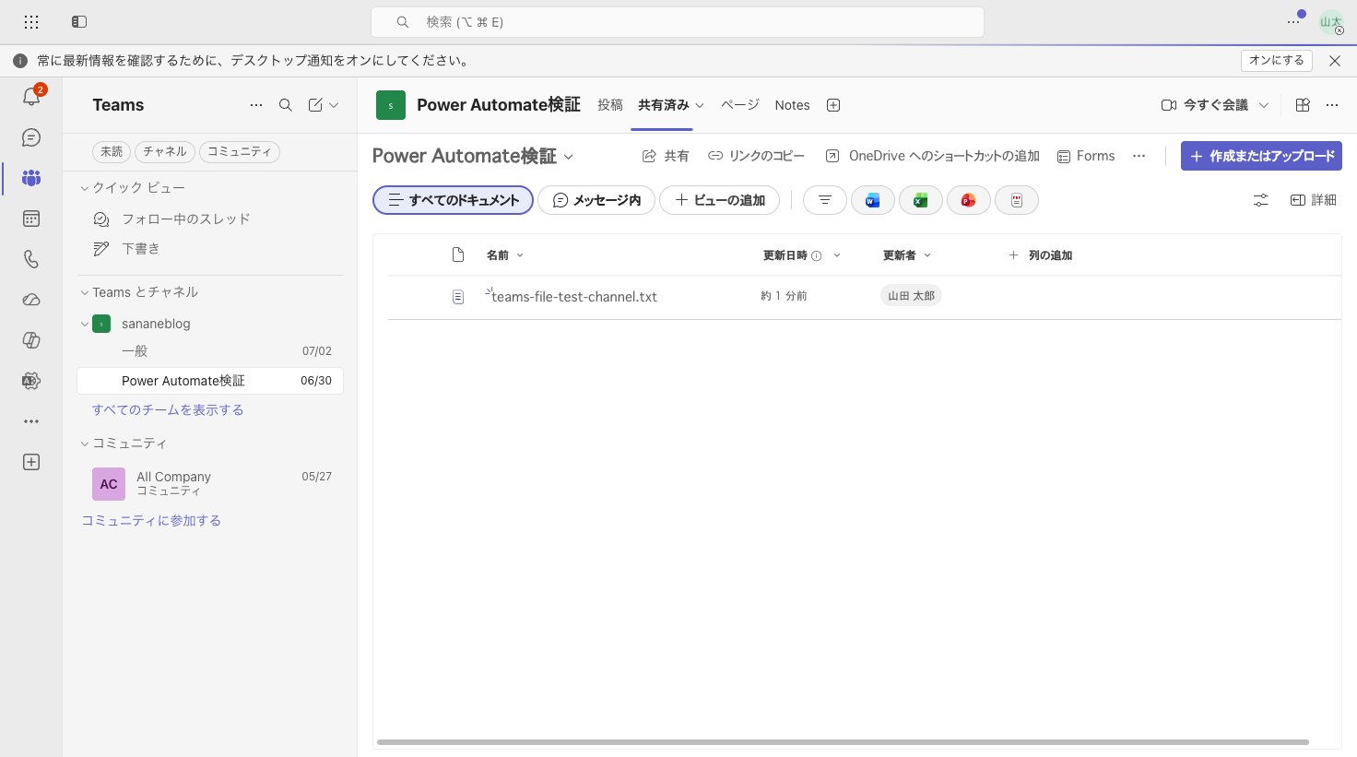Viewport: 1357px width, 757px height.
Task: Click the info icon beside 更新日時
Action: click(x=817, y=256)
